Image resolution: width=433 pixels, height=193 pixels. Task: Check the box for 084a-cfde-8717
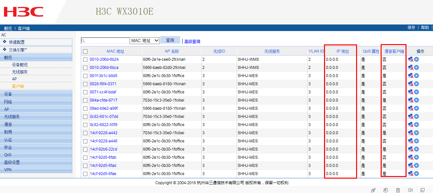coord(85,100)
